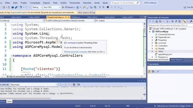This screenshot has height=108, width=193.
Task: Click the Home icon in Solution Explorer
Action: tap(157, 21)
